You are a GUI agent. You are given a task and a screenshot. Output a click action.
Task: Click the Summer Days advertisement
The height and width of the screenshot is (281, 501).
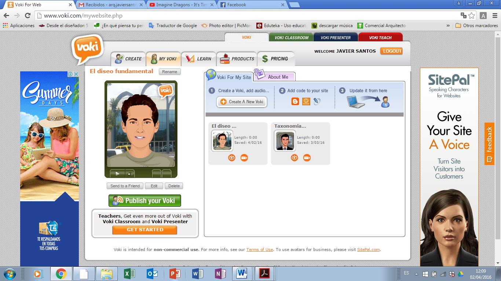[x=50, y=168]
